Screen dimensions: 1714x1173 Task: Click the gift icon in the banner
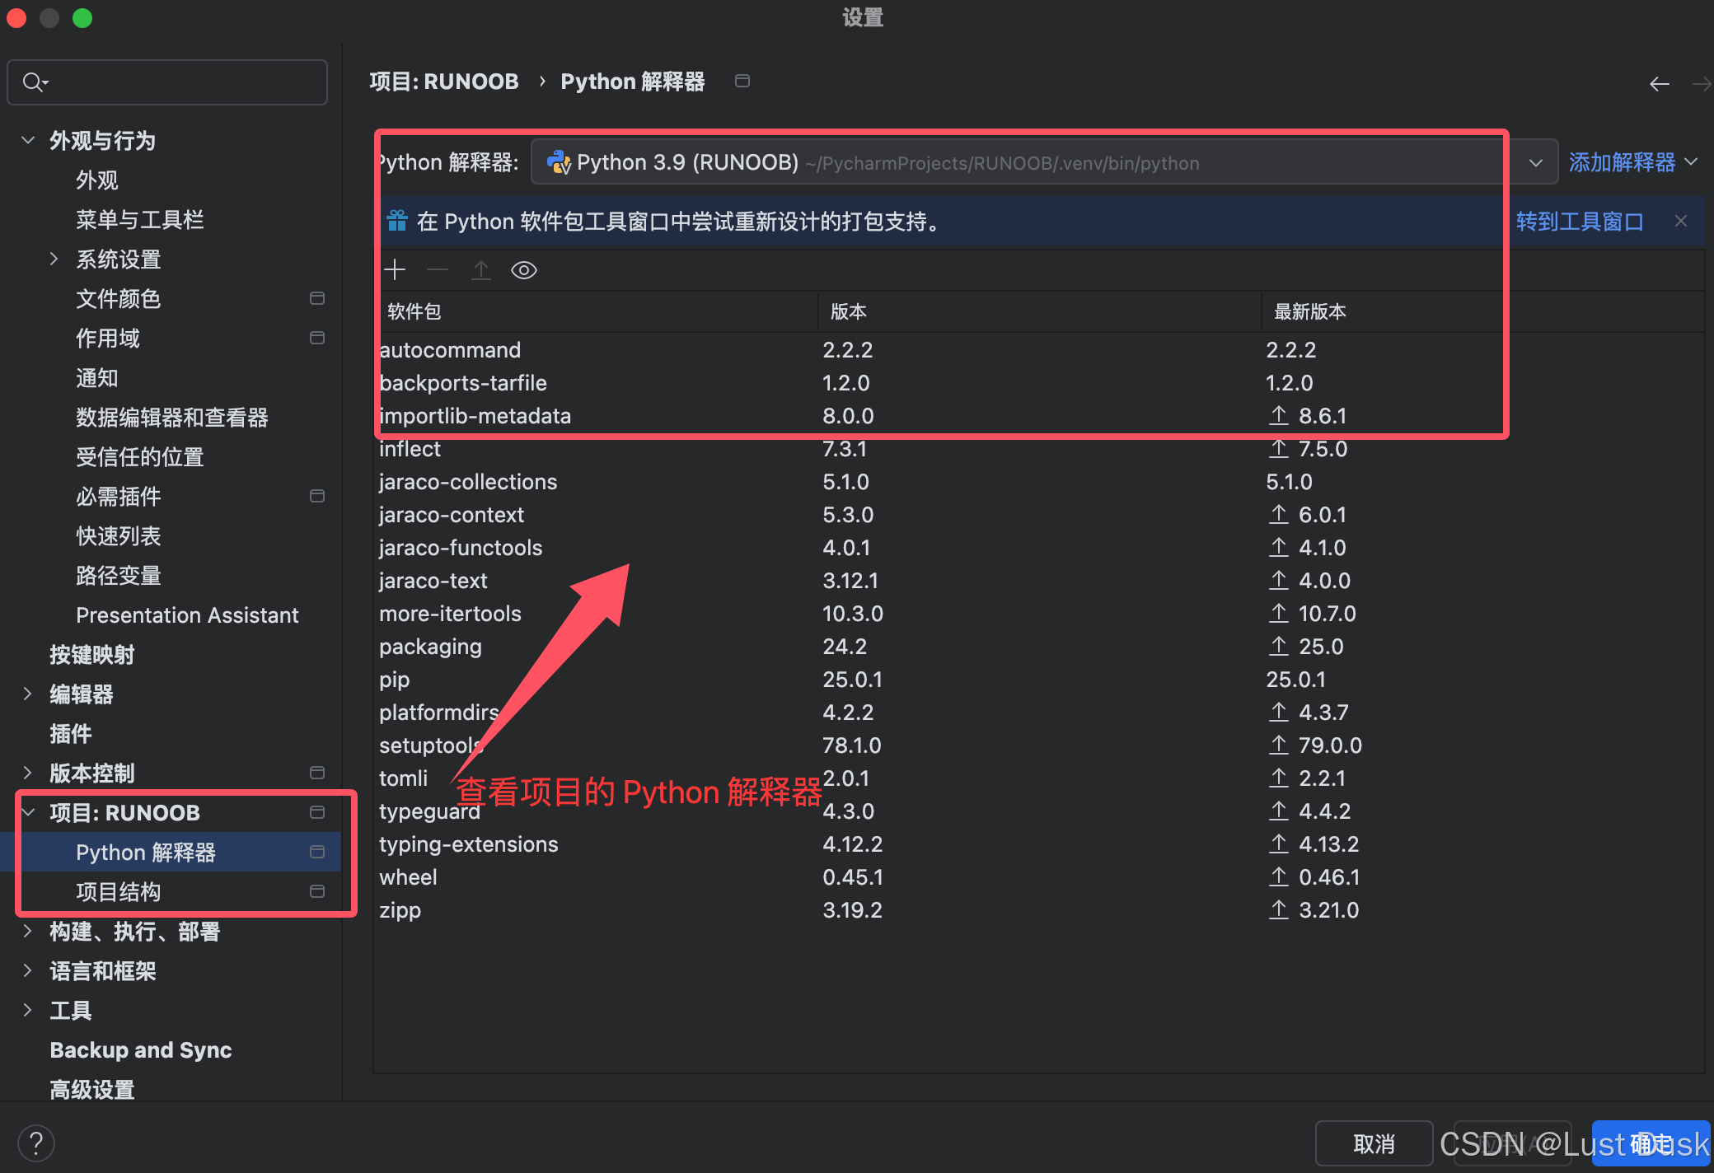coord(397,221)
